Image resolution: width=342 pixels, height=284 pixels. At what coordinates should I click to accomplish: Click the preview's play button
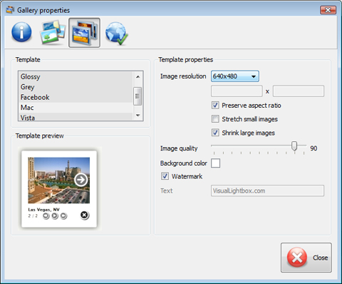(x=55, y=216)
